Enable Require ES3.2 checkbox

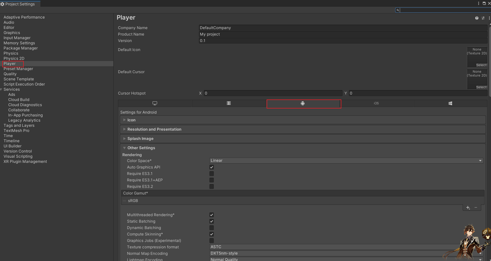coord(211,187)
